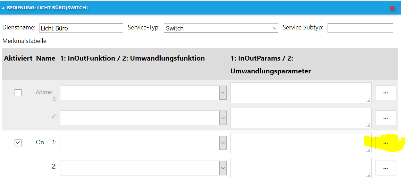The image size is (405, 190).
Task: Open the Service-Typ dropdown showing Switch
Action: (221, 28)
